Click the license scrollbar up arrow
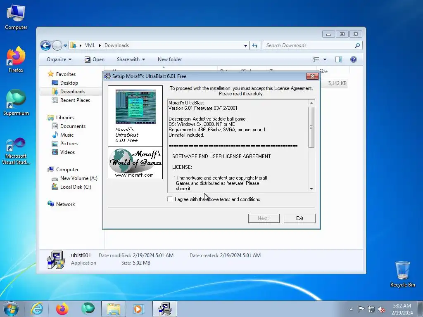 click(x=311, y=103)
